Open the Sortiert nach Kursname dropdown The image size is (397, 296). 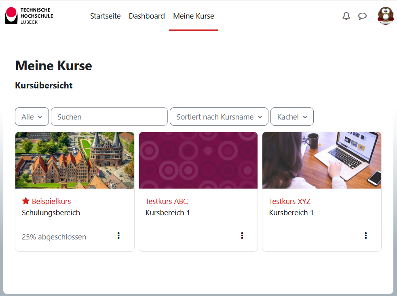(219, 117)
